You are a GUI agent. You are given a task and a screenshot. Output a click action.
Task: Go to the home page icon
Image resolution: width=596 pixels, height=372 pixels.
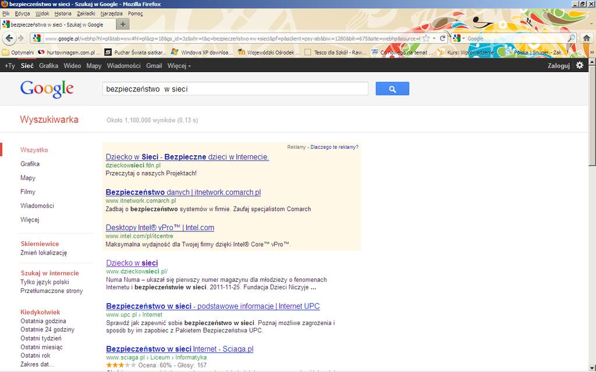[587, 38]
